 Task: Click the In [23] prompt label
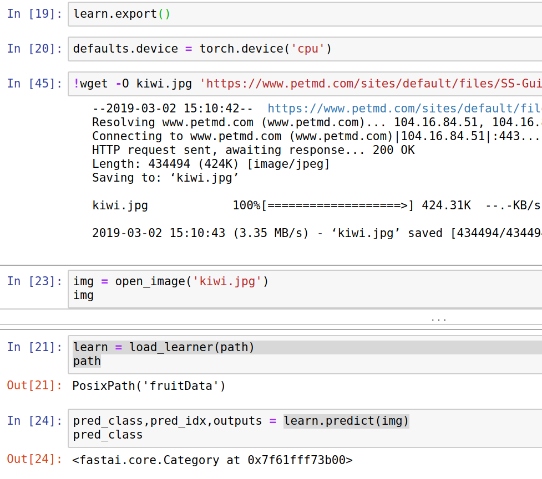[34, 281]
